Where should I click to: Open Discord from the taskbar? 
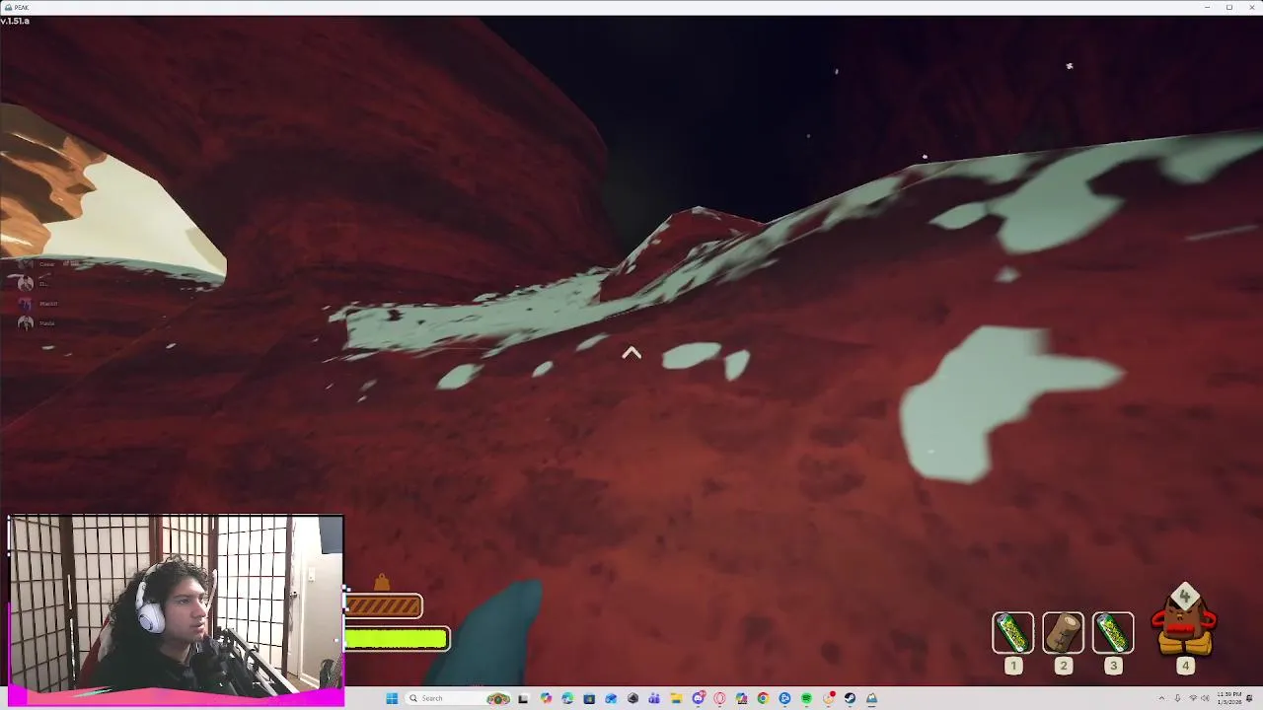pos(700,698)
